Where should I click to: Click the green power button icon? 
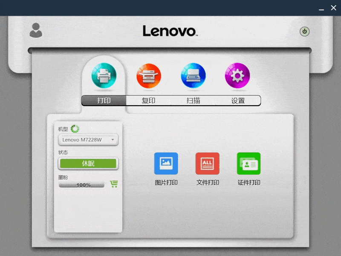coord(305,32)
